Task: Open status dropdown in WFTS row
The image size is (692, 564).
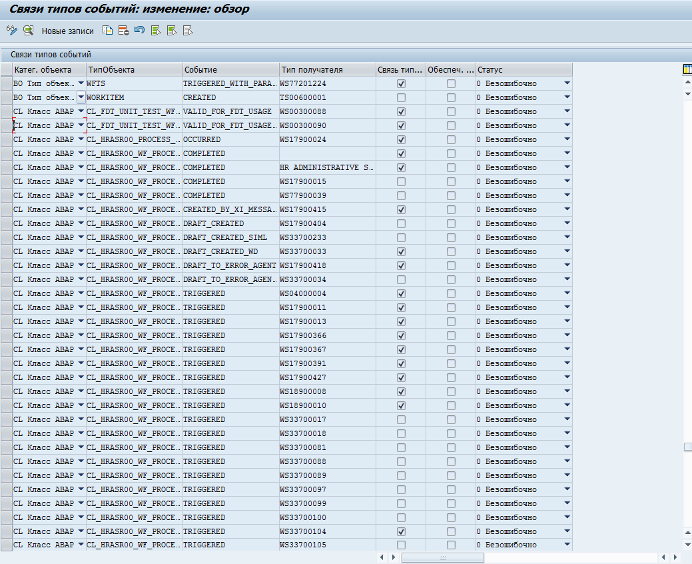Action: [x=567, y=83]
